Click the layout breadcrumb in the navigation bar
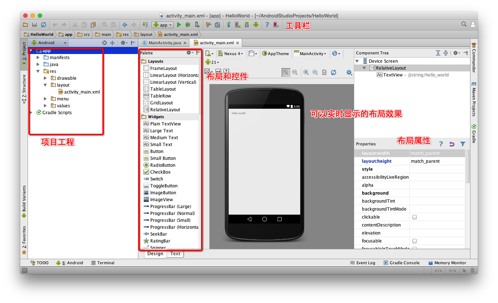 click(143, 34)
